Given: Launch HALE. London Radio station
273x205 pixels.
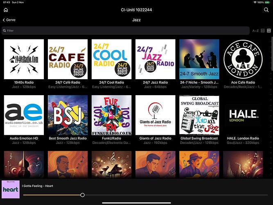Looking at the screenshot, I should (x=243, y=115).
